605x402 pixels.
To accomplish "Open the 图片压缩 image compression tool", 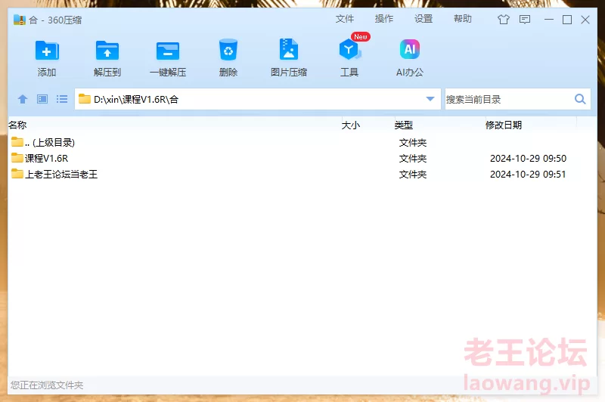I will pos(289,49).
